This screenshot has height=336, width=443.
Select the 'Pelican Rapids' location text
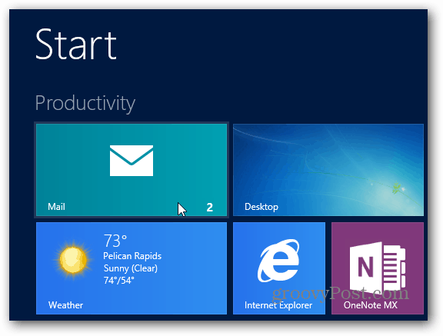pyautogui.click(x=132, y=256)
